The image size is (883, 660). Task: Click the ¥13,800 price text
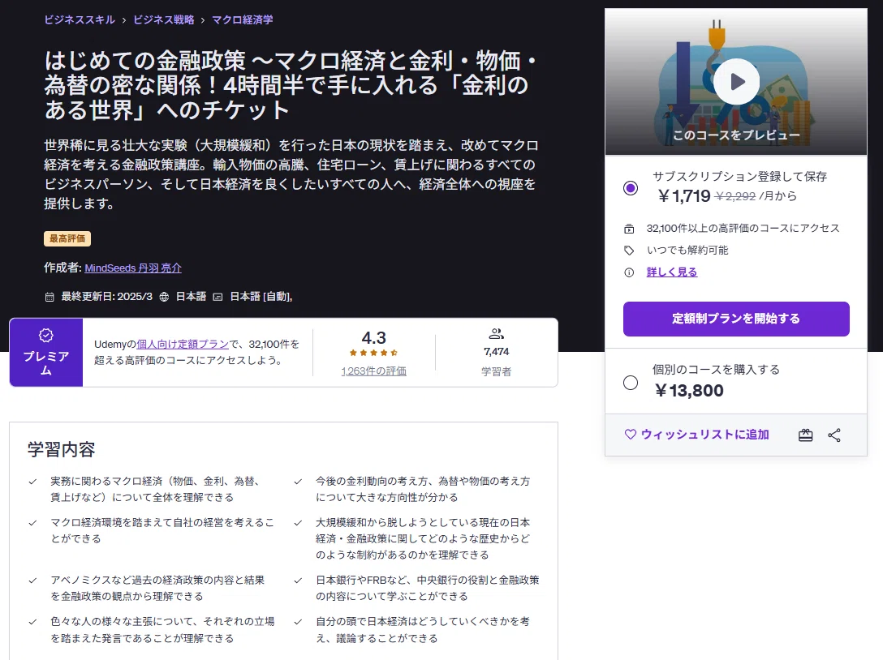point(689,391)
